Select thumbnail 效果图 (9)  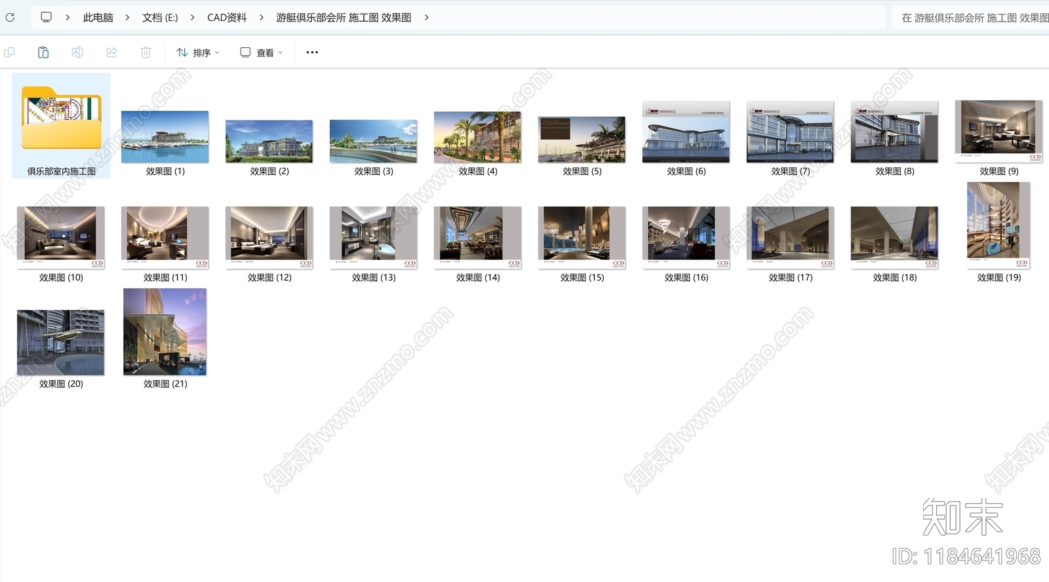(x=999, y=131)
